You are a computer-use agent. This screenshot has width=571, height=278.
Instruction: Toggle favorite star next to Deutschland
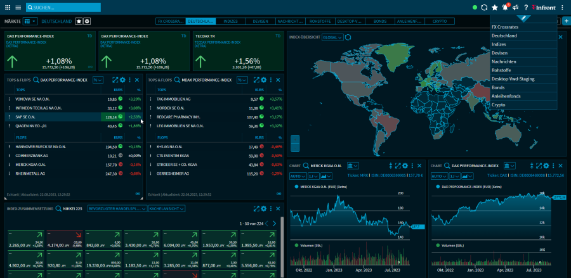tap(79, 21)
